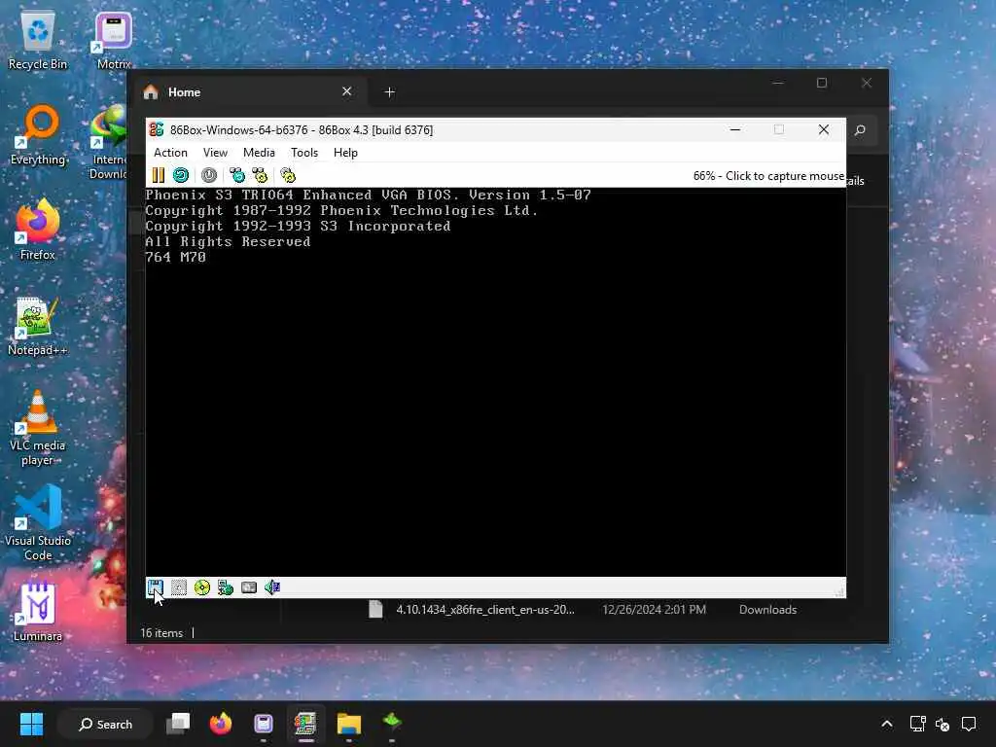Click the ACPI shutdown power icon
This screenshot has height=747, width=996.
pyautogui.click(x=209, y=175)
